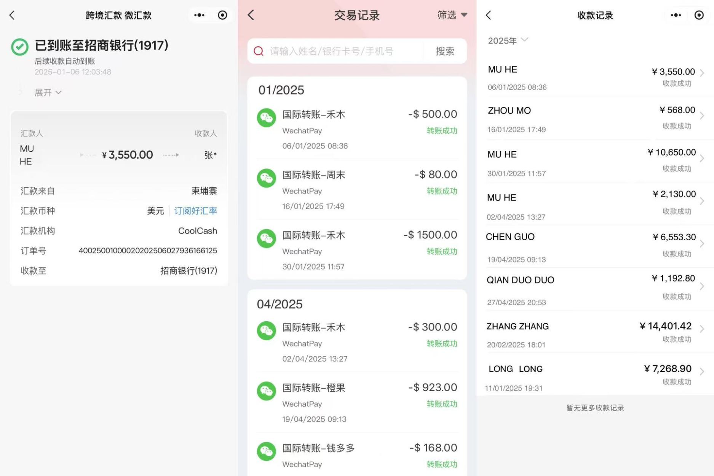Tap the back arrow on the 收款记录 page
This screenshot has width=714, height=476.
click(489, 15)
